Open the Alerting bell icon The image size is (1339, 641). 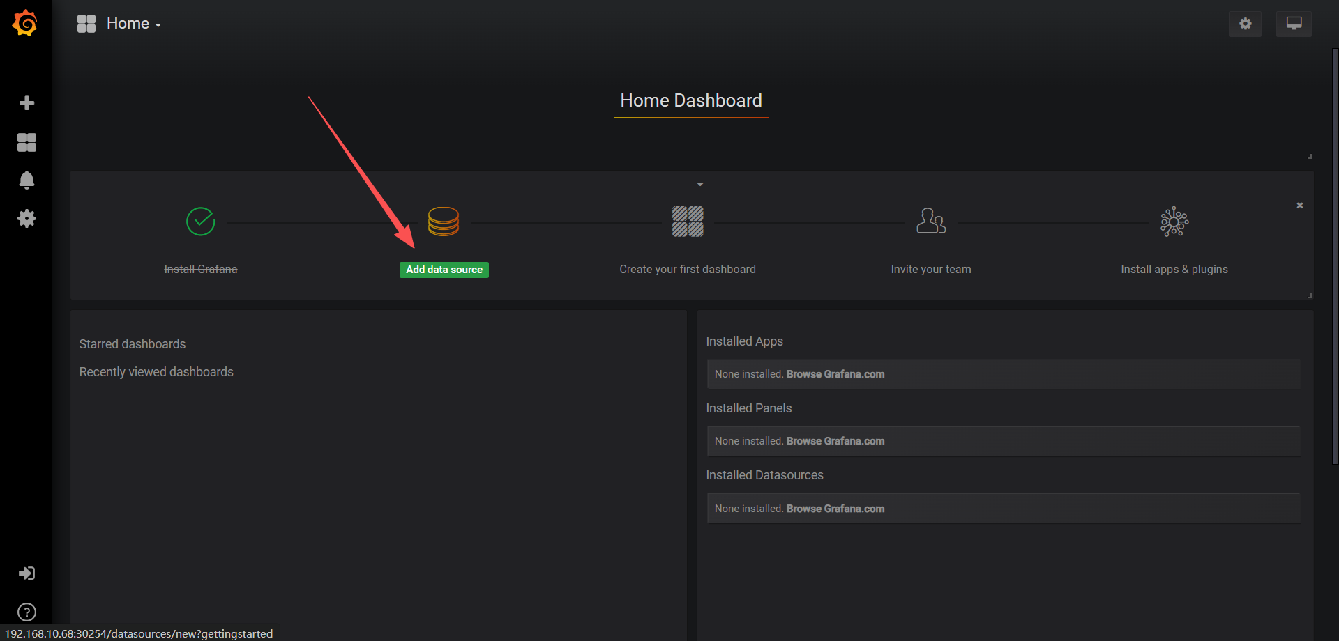(27, 180)
